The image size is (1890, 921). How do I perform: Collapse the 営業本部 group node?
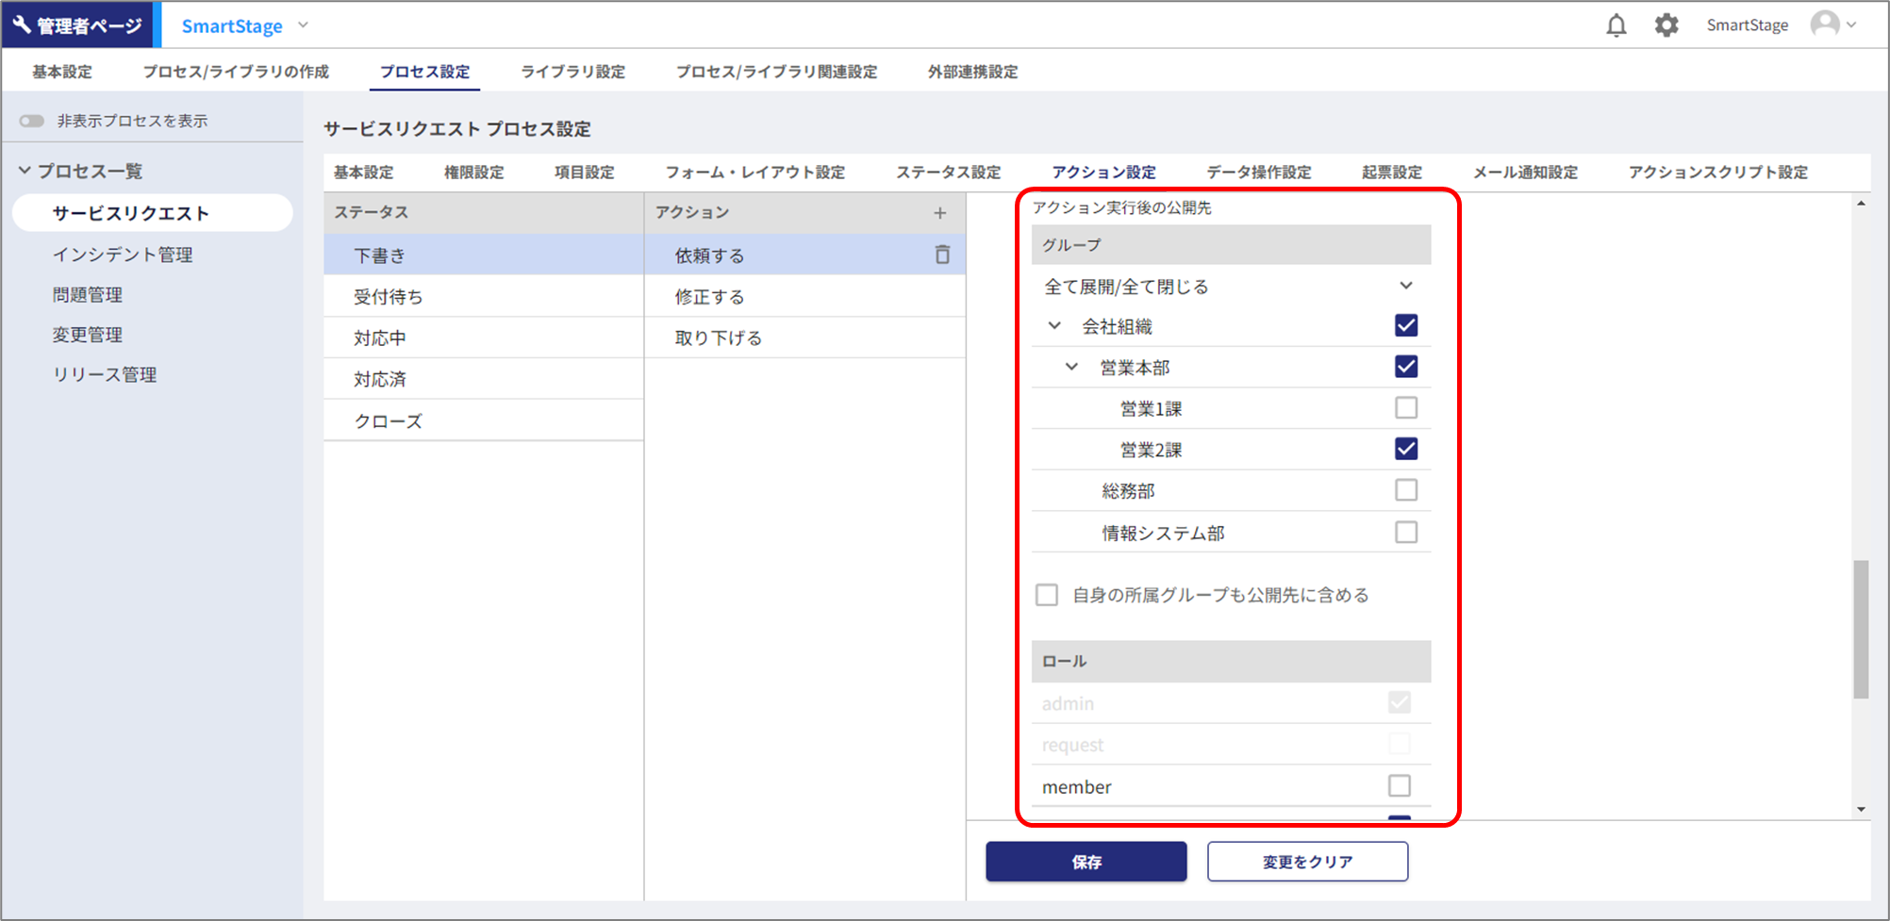1071,367
